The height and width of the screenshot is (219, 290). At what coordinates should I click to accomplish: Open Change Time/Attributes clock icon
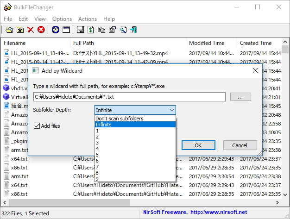(56, 30)
